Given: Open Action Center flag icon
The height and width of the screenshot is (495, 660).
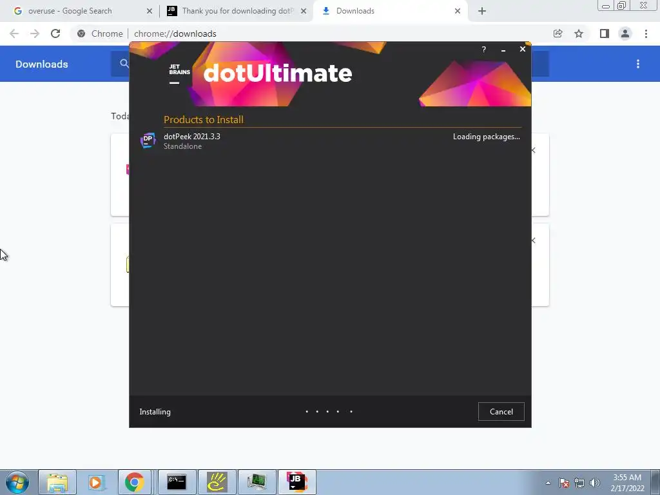Looking at the screenshot, I should [564, 483].
